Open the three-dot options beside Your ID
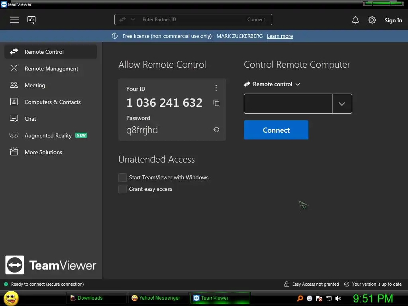 point(216,88)
